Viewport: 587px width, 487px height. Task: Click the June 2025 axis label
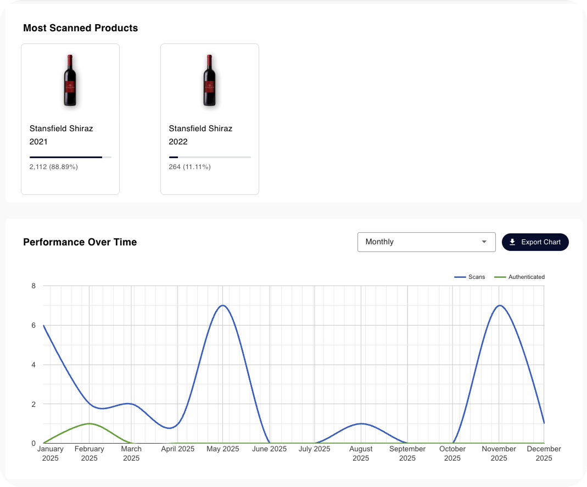(269, 449)
